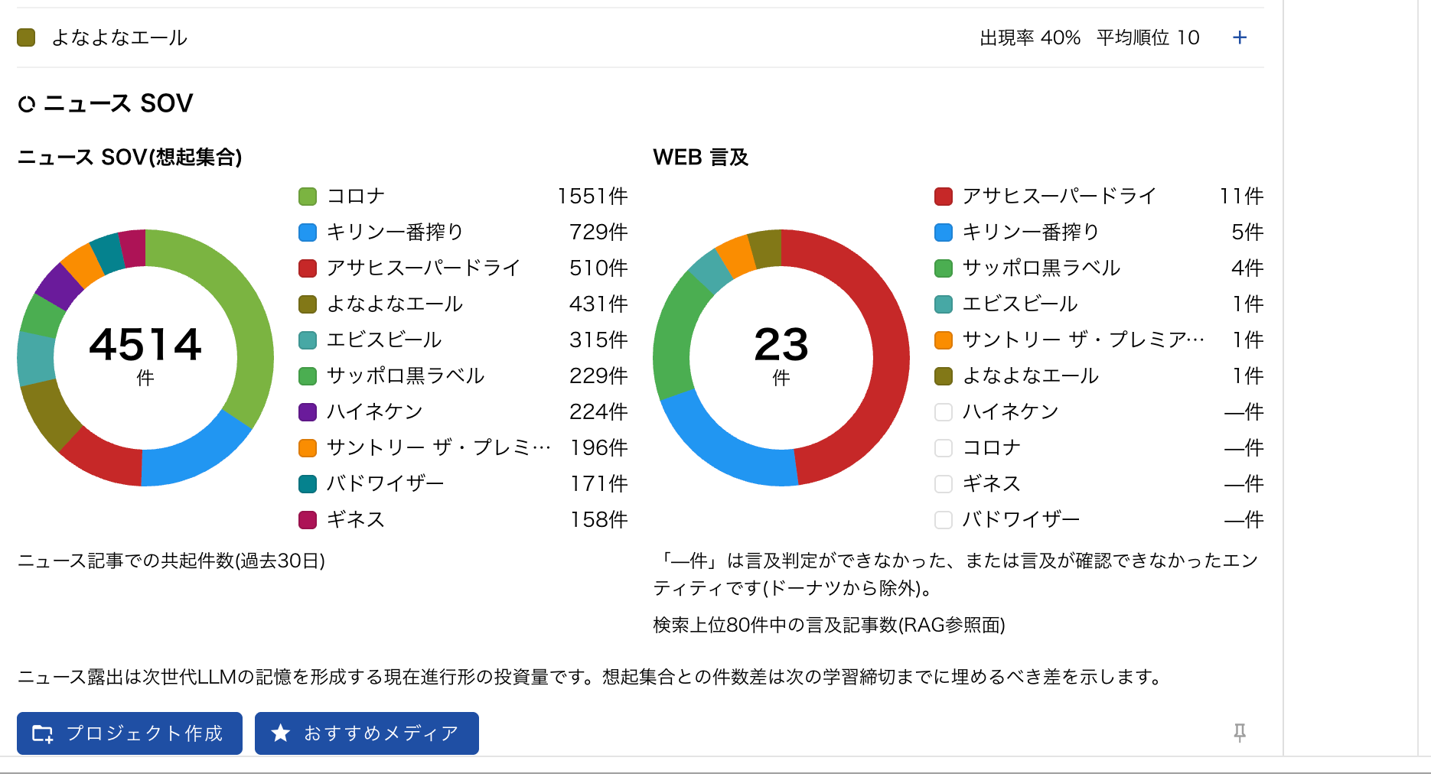Toggle the empty ギネス checkbox in WEB言及
The width and height of the screenshot is (1431, 777).
click(x=944, y=484)
